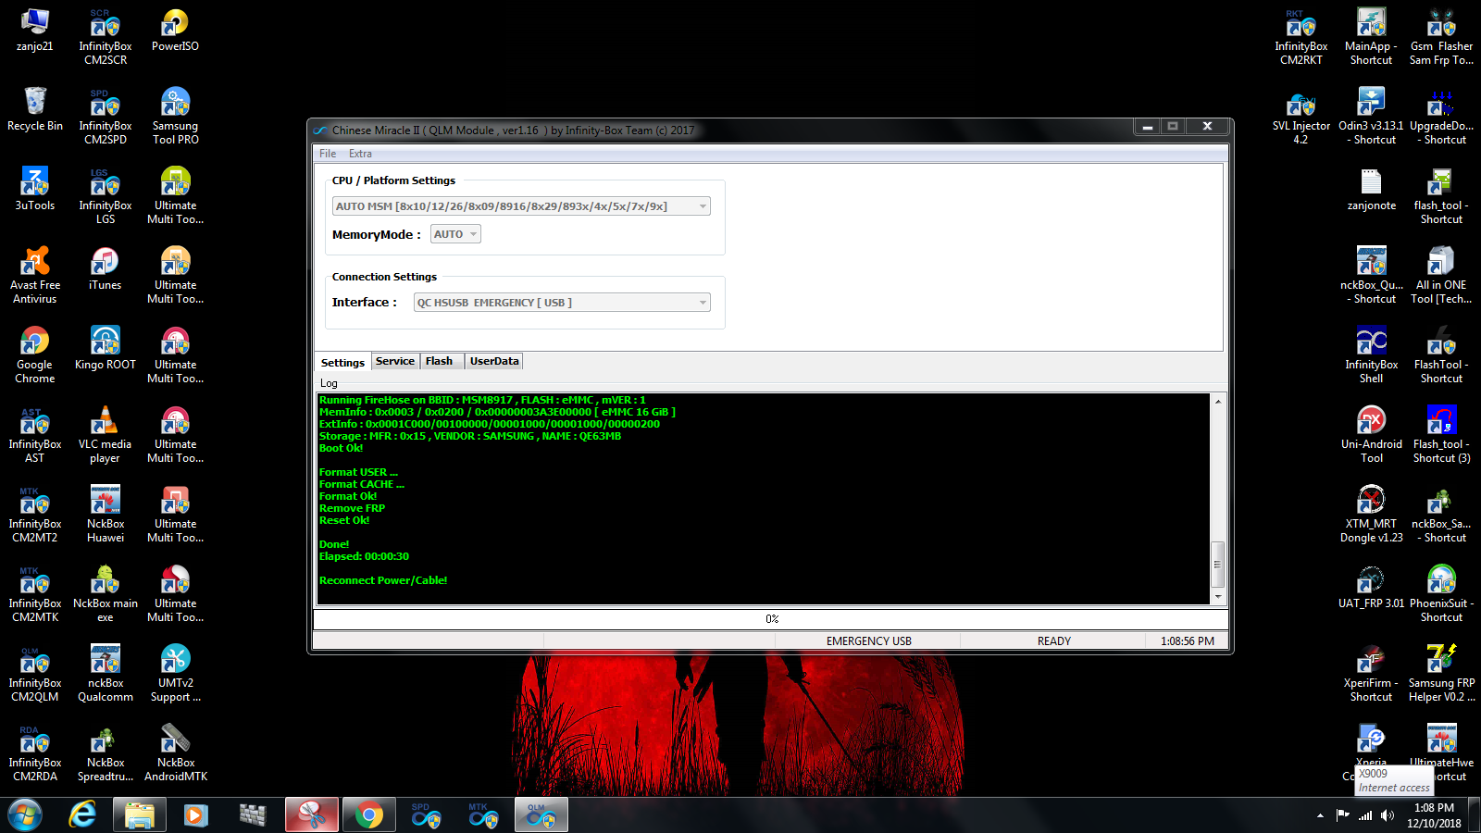1481x833 pixels.
Task: Select the 3uTools desktop icon
Action: tap(35, 190)
